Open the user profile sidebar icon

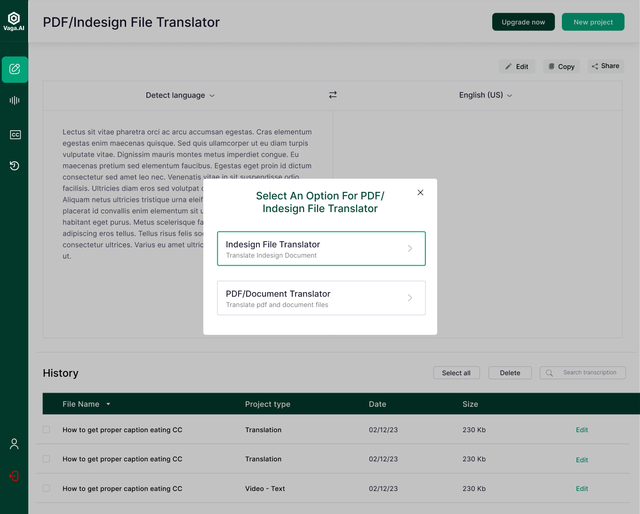click(14, 444)
